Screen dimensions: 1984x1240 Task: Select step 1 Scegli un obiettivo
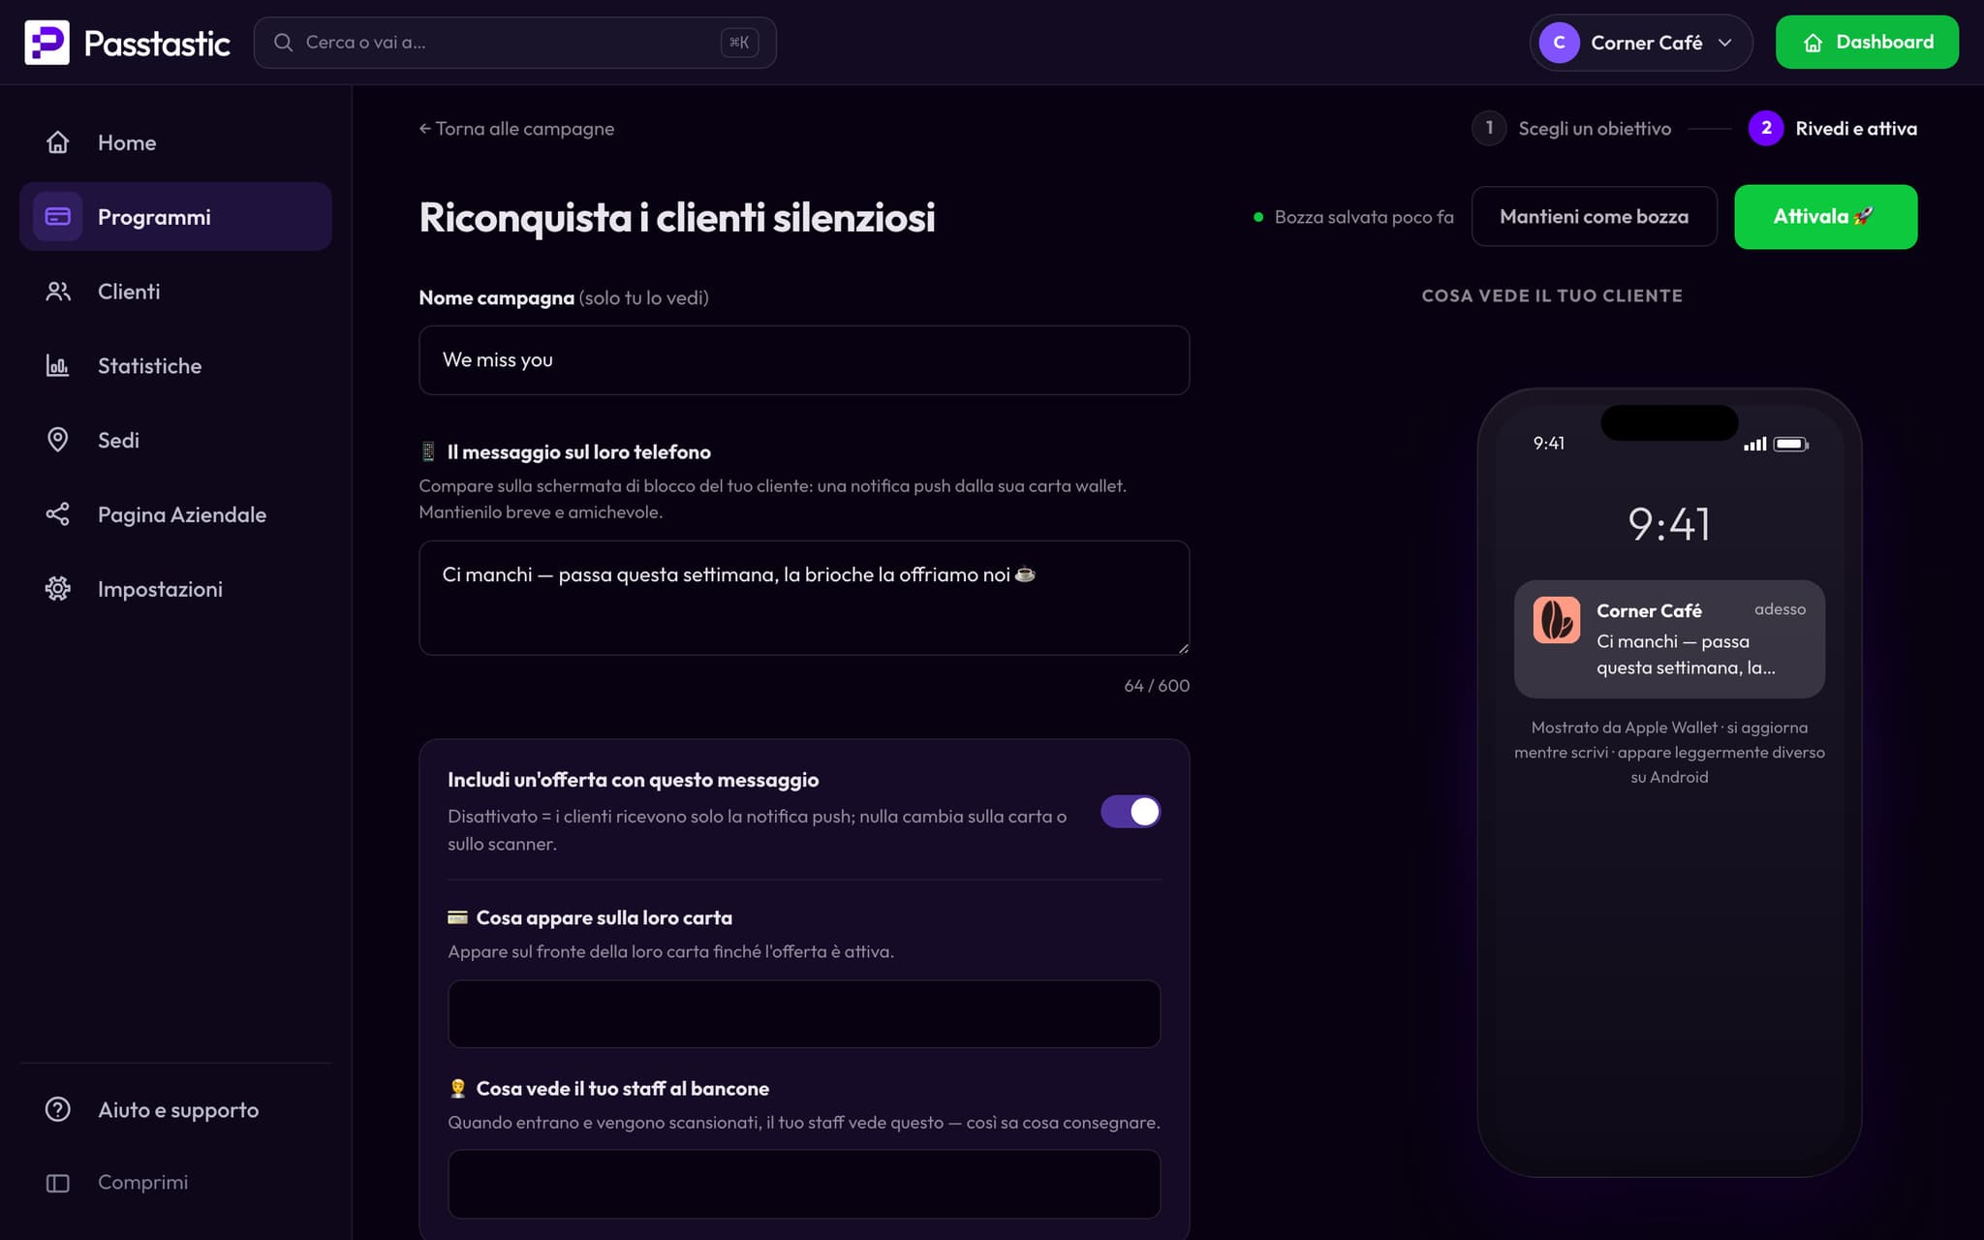(1571, 128)
